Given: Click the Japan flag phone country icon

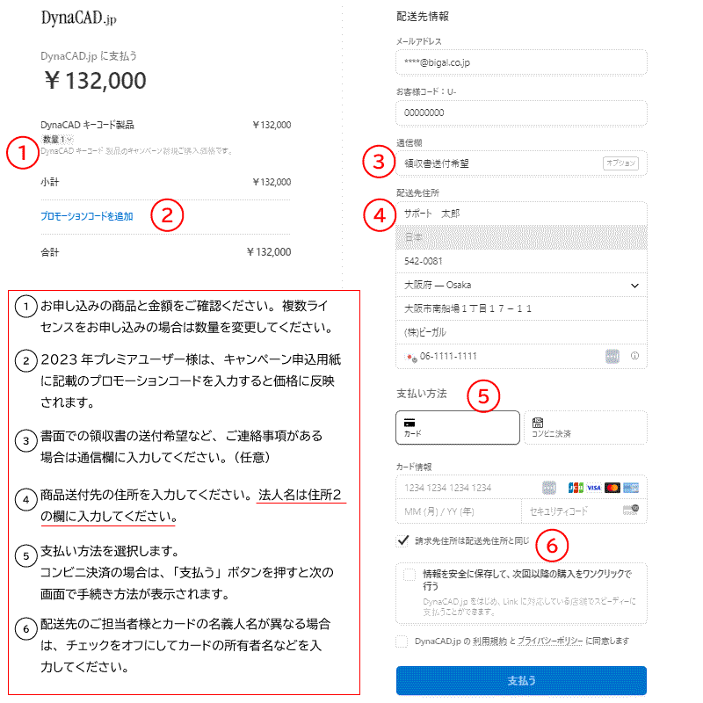Looking at the screenshot, I should 410,357.
